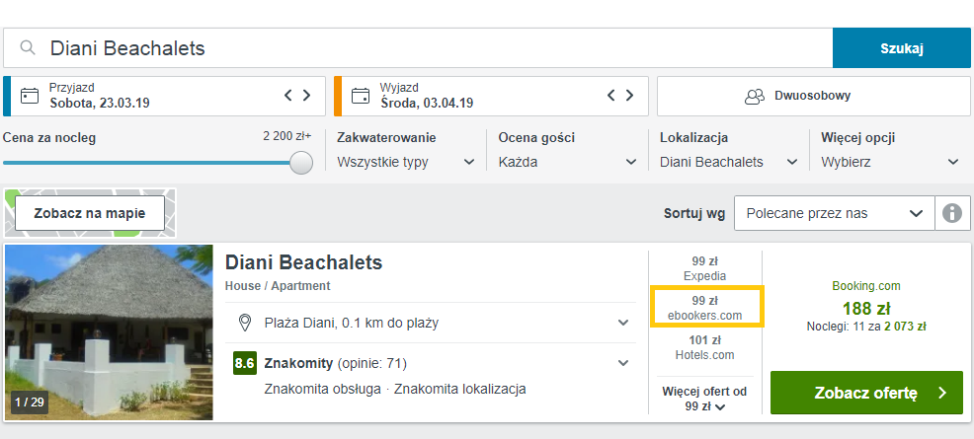This screenshot has height=439, width=974.
Task: Go to next check-out date
Action: click(630, 96)
